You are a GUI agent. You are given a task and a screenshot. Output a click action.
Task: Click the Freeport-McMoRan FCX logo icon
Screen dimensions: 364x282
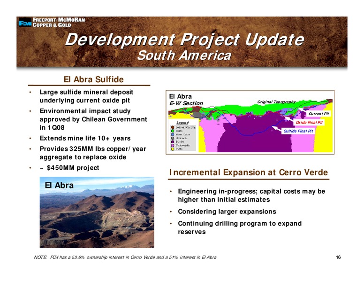(25, 23)
